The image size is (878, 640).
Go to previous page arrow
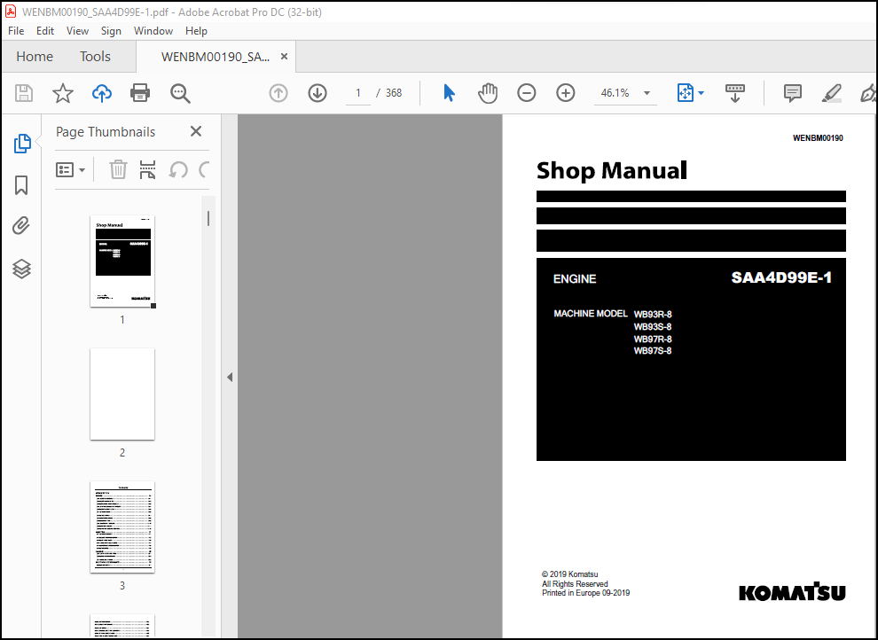(x=278, y=93)
